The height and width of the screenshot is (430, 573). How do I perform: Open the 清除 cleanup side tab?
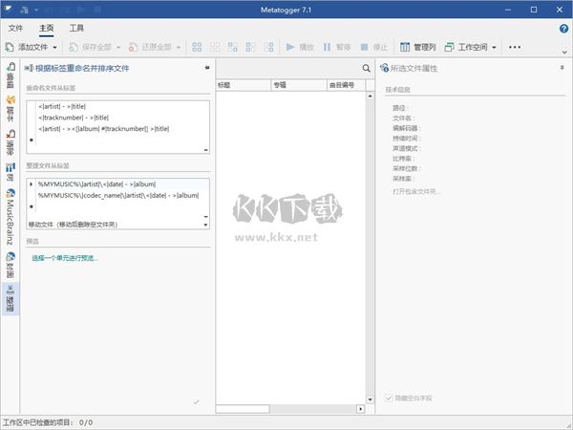(11, 142)
